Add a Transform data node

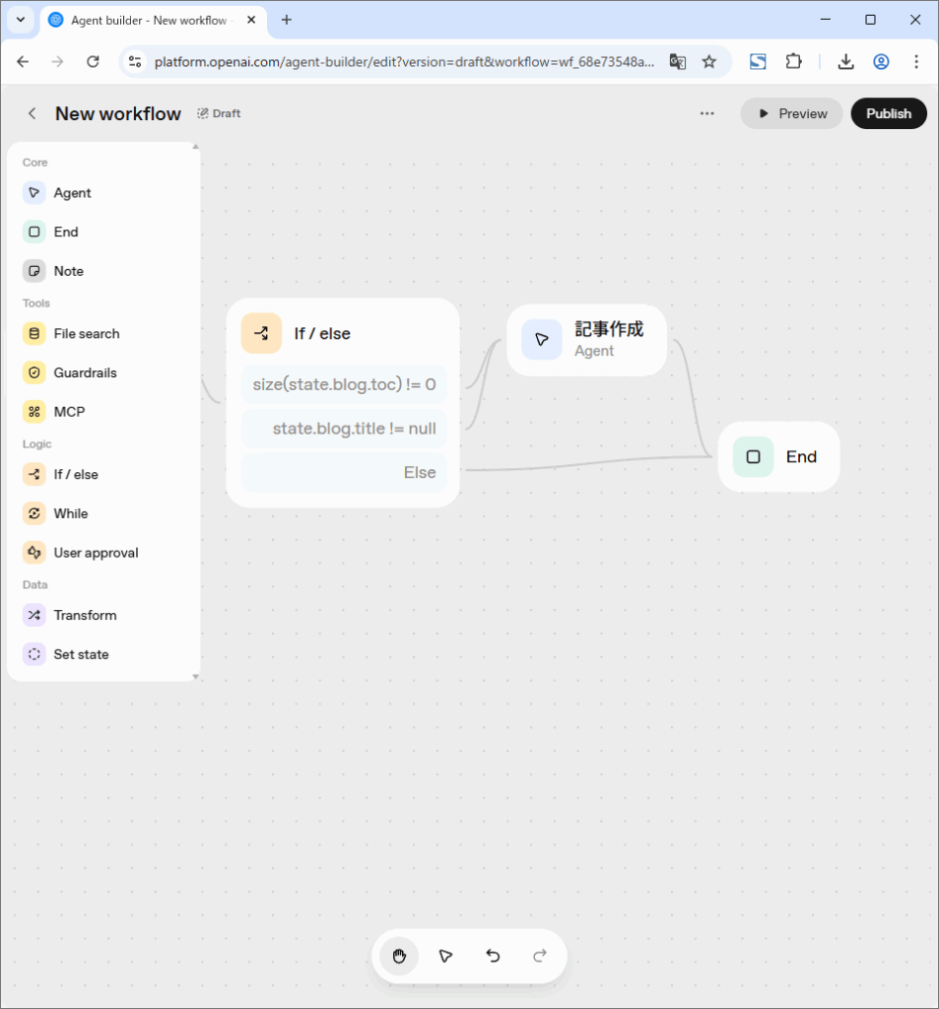(x=83, y=614)
